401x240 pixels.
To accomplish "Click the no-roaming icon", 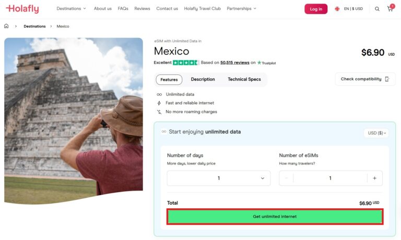I will click(159, 112).
